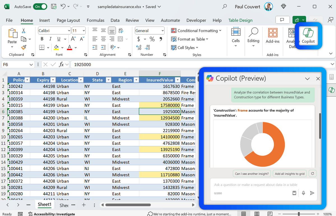Switch to the Formulas tab
The width and height of the screenshot is (336, 216).
click(x=95, y=20)
